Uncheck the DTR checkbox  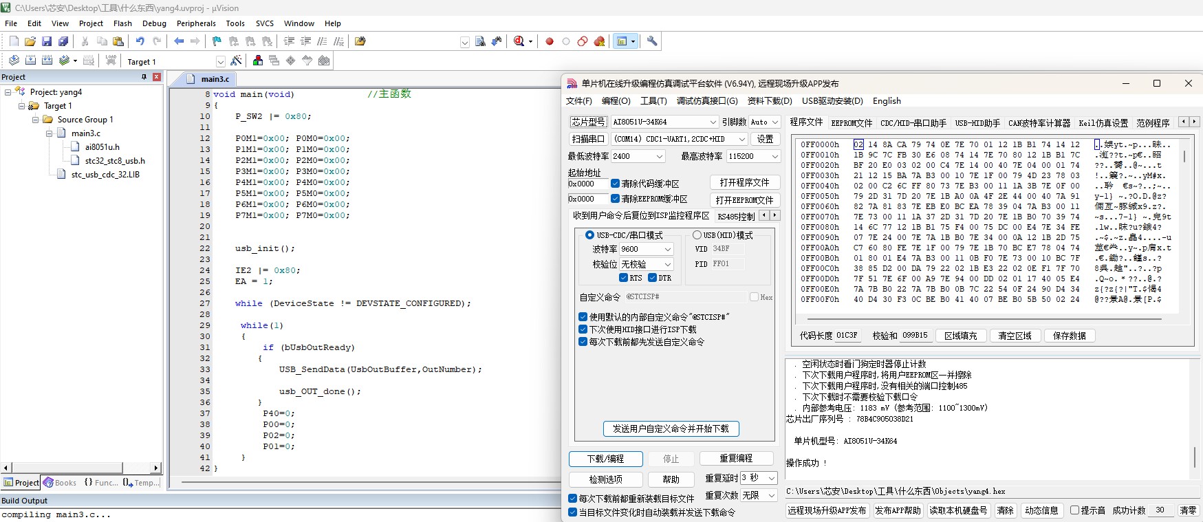pyautogui.click(x=652, y=278)
